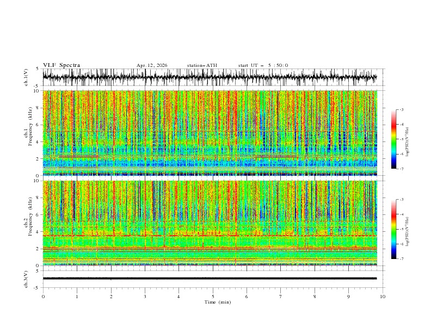
Task: Select the "Time (min)" axis label
Action: tap(218, 302)
